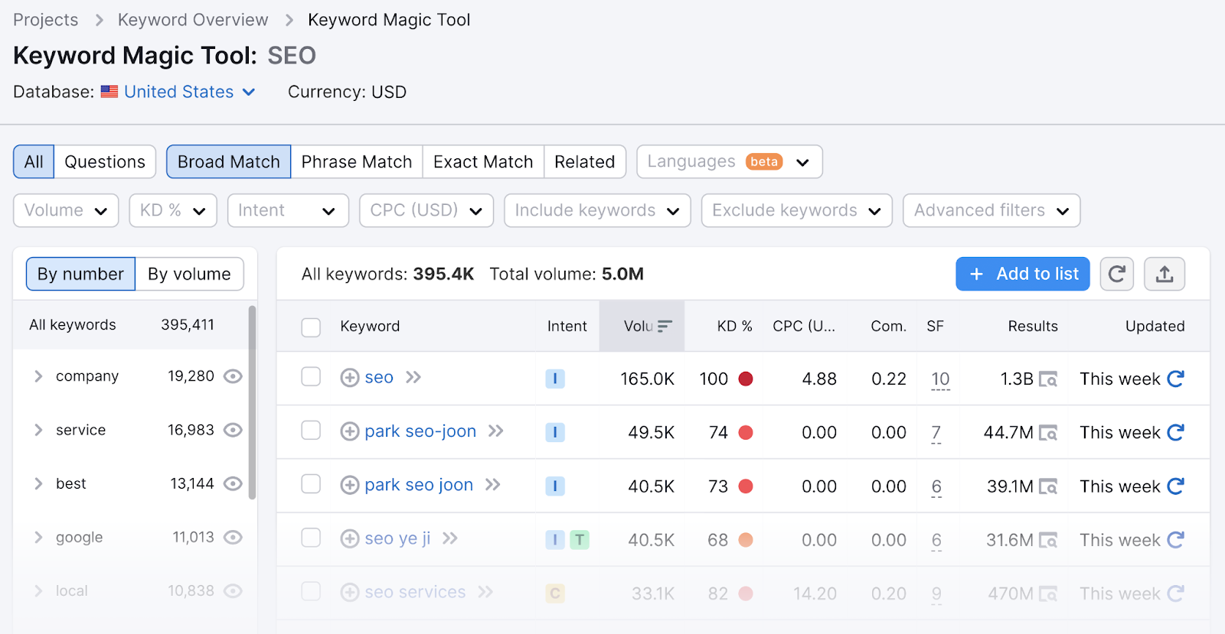Toggle eye icon for 'google' group
The width and height of the screenshot is (1225, 634).
pyautogui.click(x=233, y=537)
